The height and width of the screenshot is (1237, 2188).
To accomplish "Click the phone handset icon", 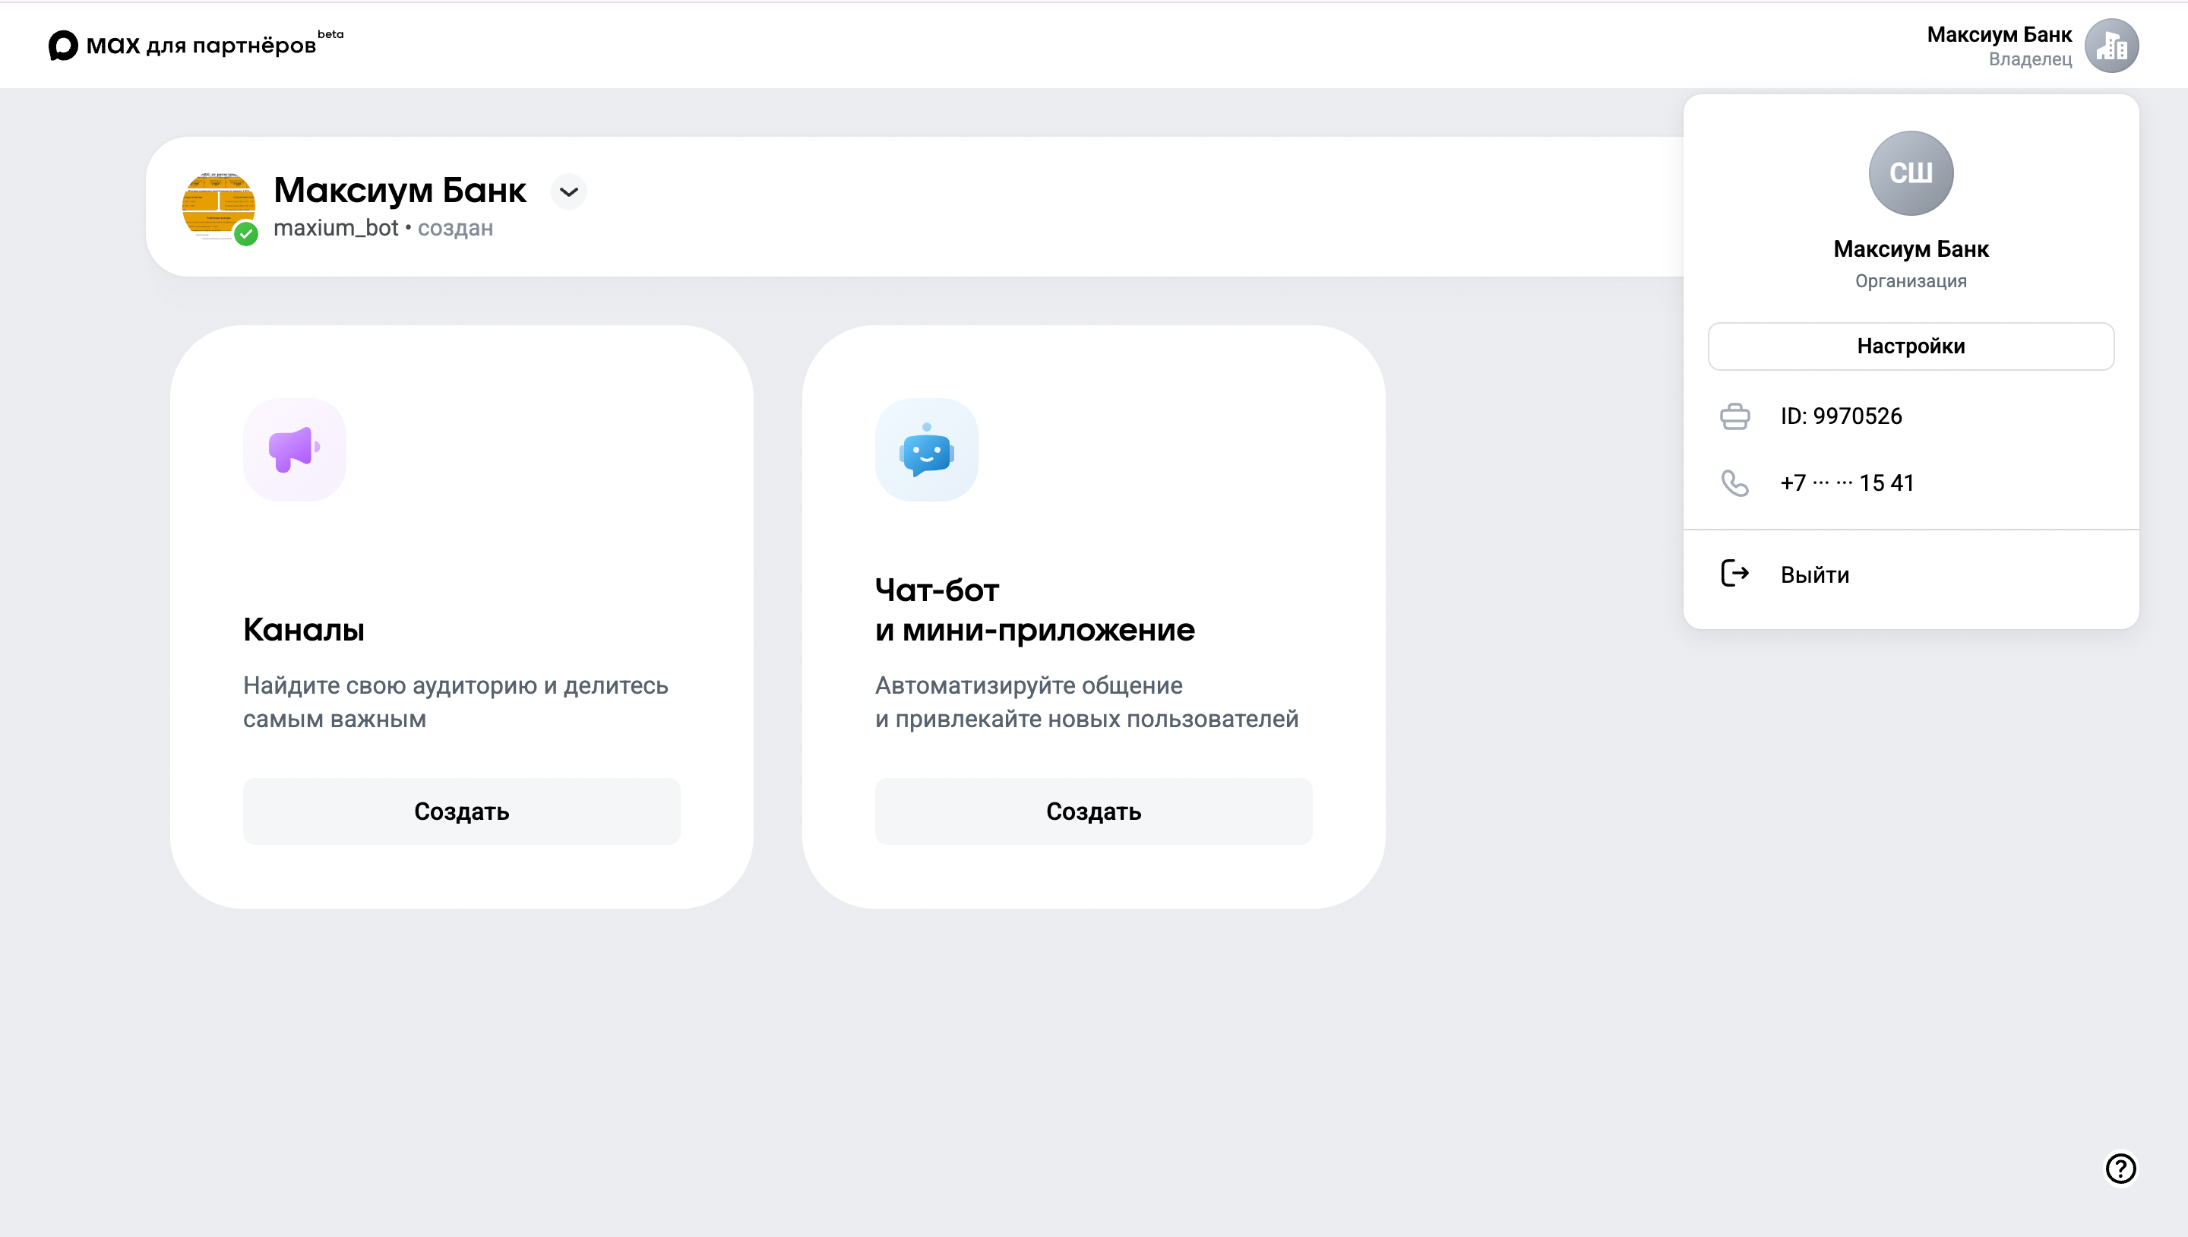I will pyautogui.click(x=1734, y=482).
